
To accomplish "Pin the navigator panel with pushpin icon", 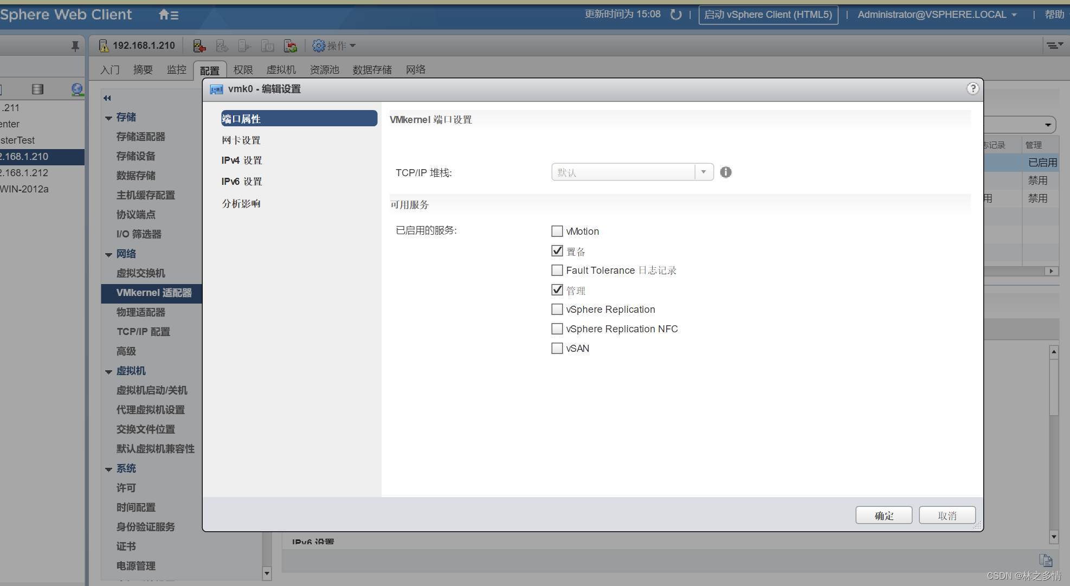I will pos(75,46).
